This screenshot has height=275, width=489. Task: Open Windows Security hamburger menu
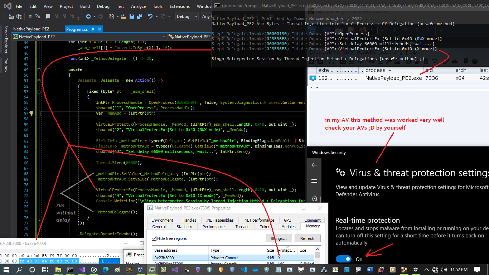(314, 181)
